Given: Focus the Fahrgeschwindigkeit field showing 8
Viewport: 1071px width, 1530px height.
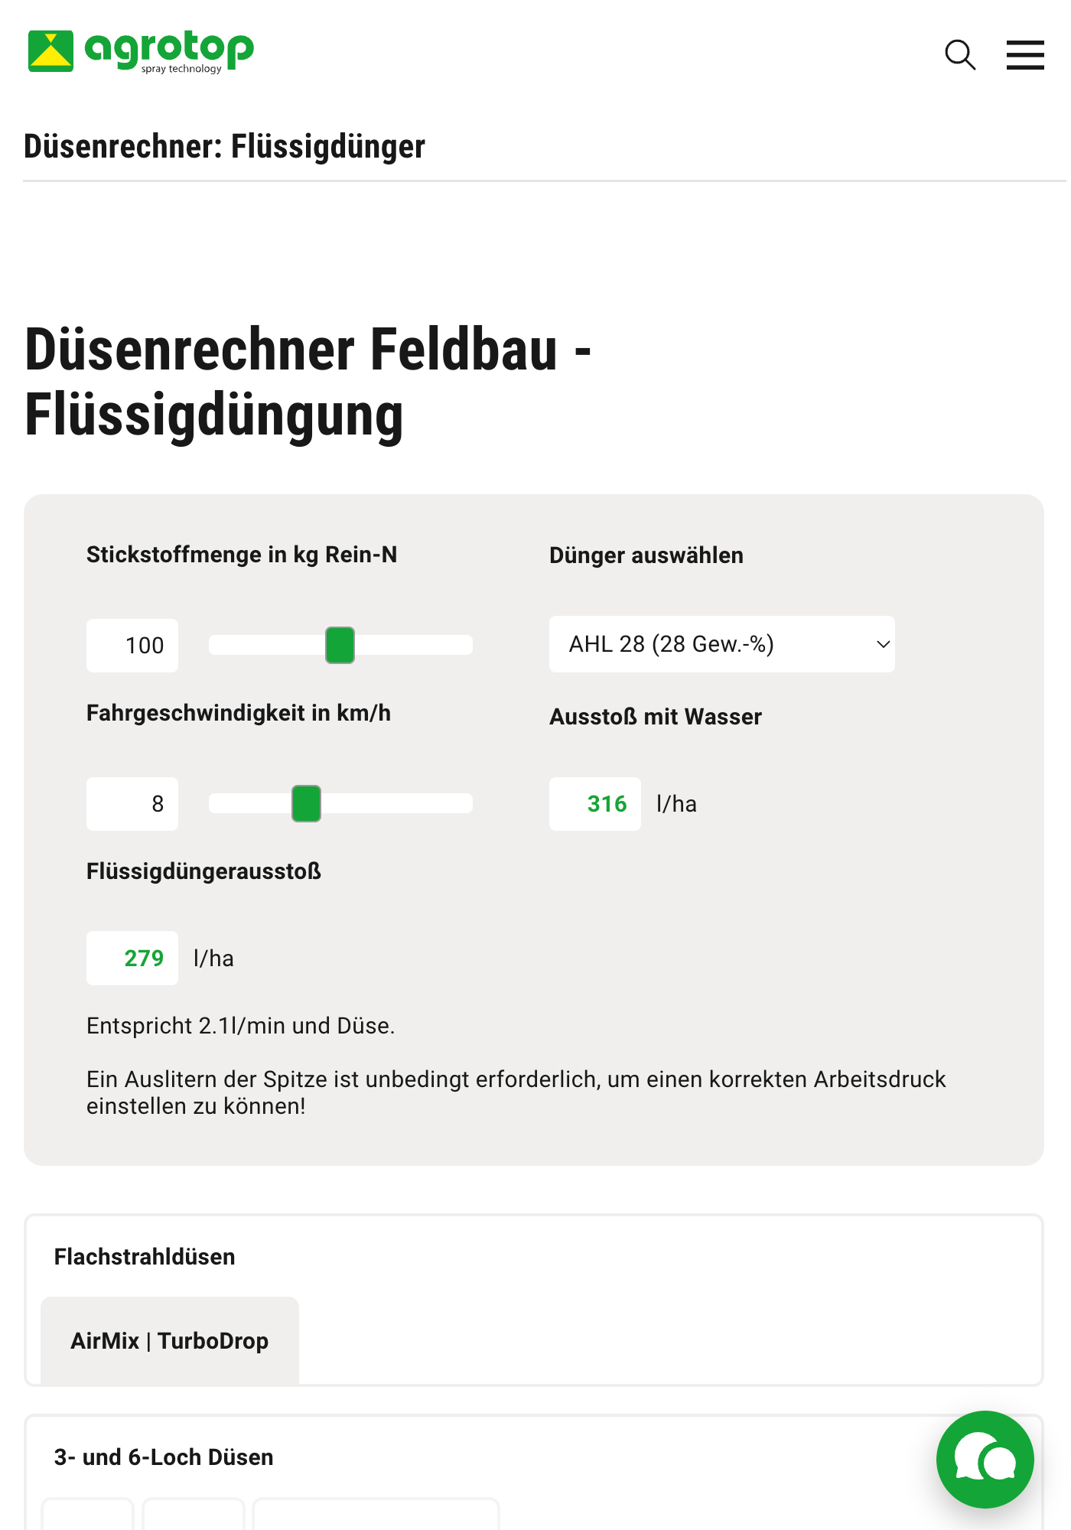Looking at the screenshot, I should pos(132,804).
